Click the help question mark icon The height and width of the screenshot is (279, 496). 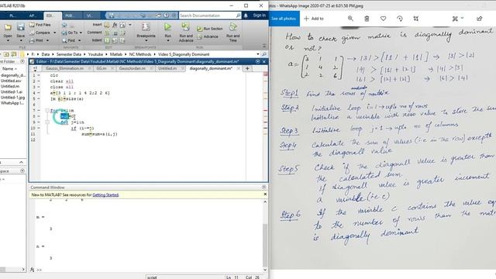tap(167, 15)
